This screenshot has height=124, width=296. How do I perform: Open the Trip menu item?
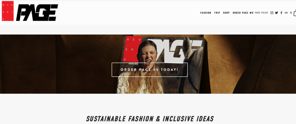point(217,13)
